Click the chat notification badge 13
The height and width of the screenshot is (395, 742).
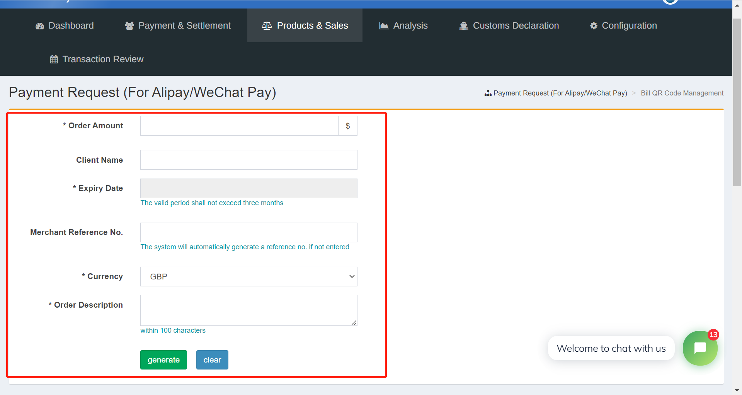click(x=713, y=335)
